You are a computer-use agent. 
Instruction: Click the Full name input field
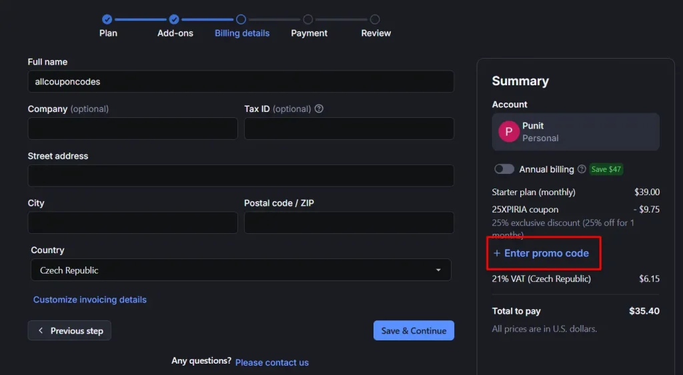(240, 82)
